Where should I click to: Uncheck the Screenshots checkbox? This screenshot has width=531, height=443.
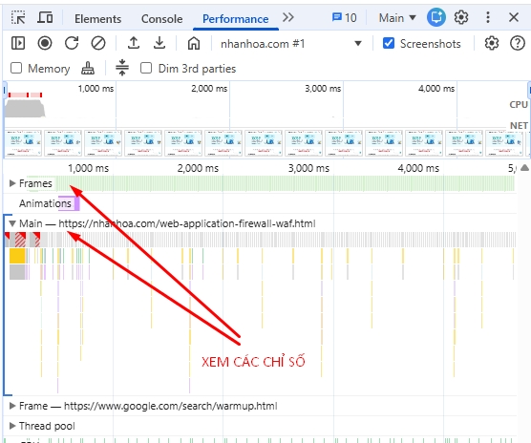pos(389,43)
